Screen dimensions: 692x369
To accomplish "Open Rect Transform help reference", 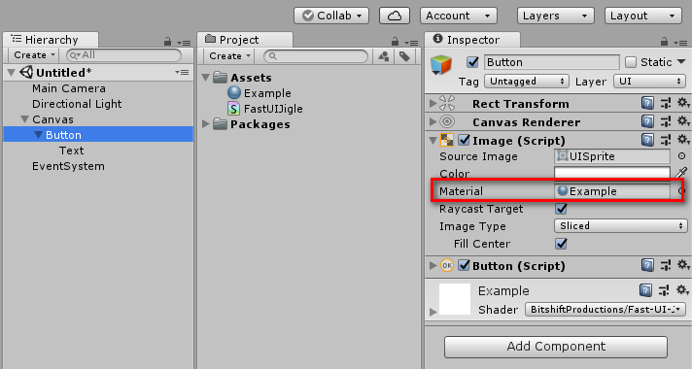I will click(647, 103).
